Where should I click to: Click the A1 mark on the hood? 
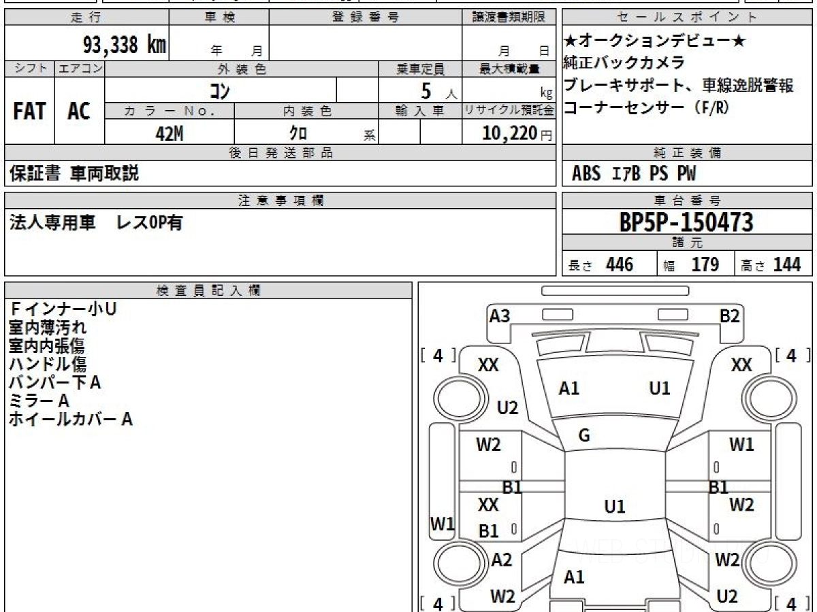coord(569,389)
